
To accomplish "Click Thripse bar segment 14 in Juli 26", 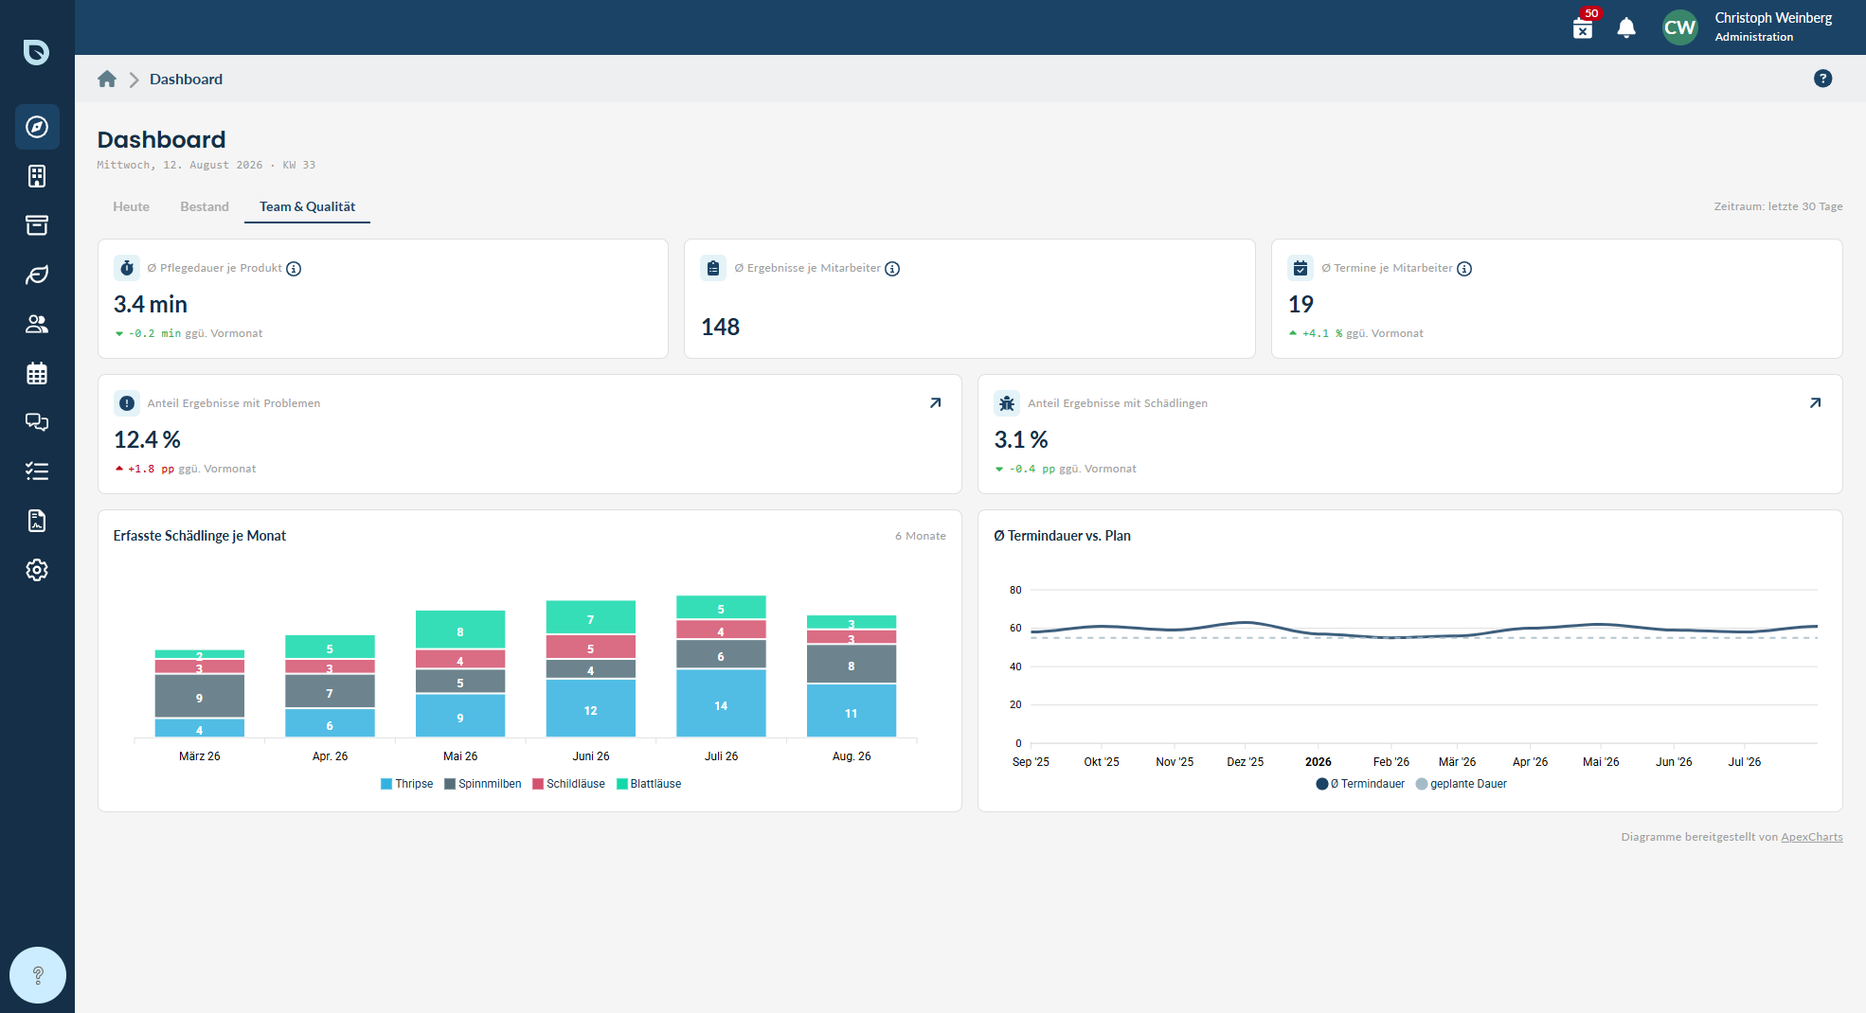I will (x=721, y=703).
